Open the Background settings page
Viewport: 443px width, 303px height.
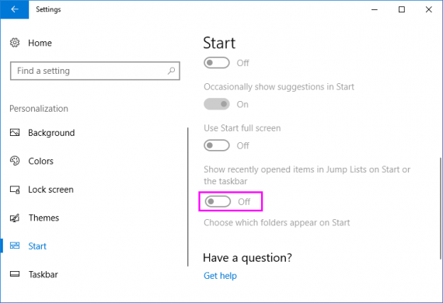tap(51, 133)
